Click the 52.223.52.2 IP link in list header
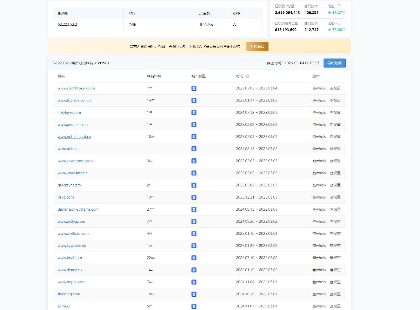Viewport: 420px width, 310px height. point(62,63)
